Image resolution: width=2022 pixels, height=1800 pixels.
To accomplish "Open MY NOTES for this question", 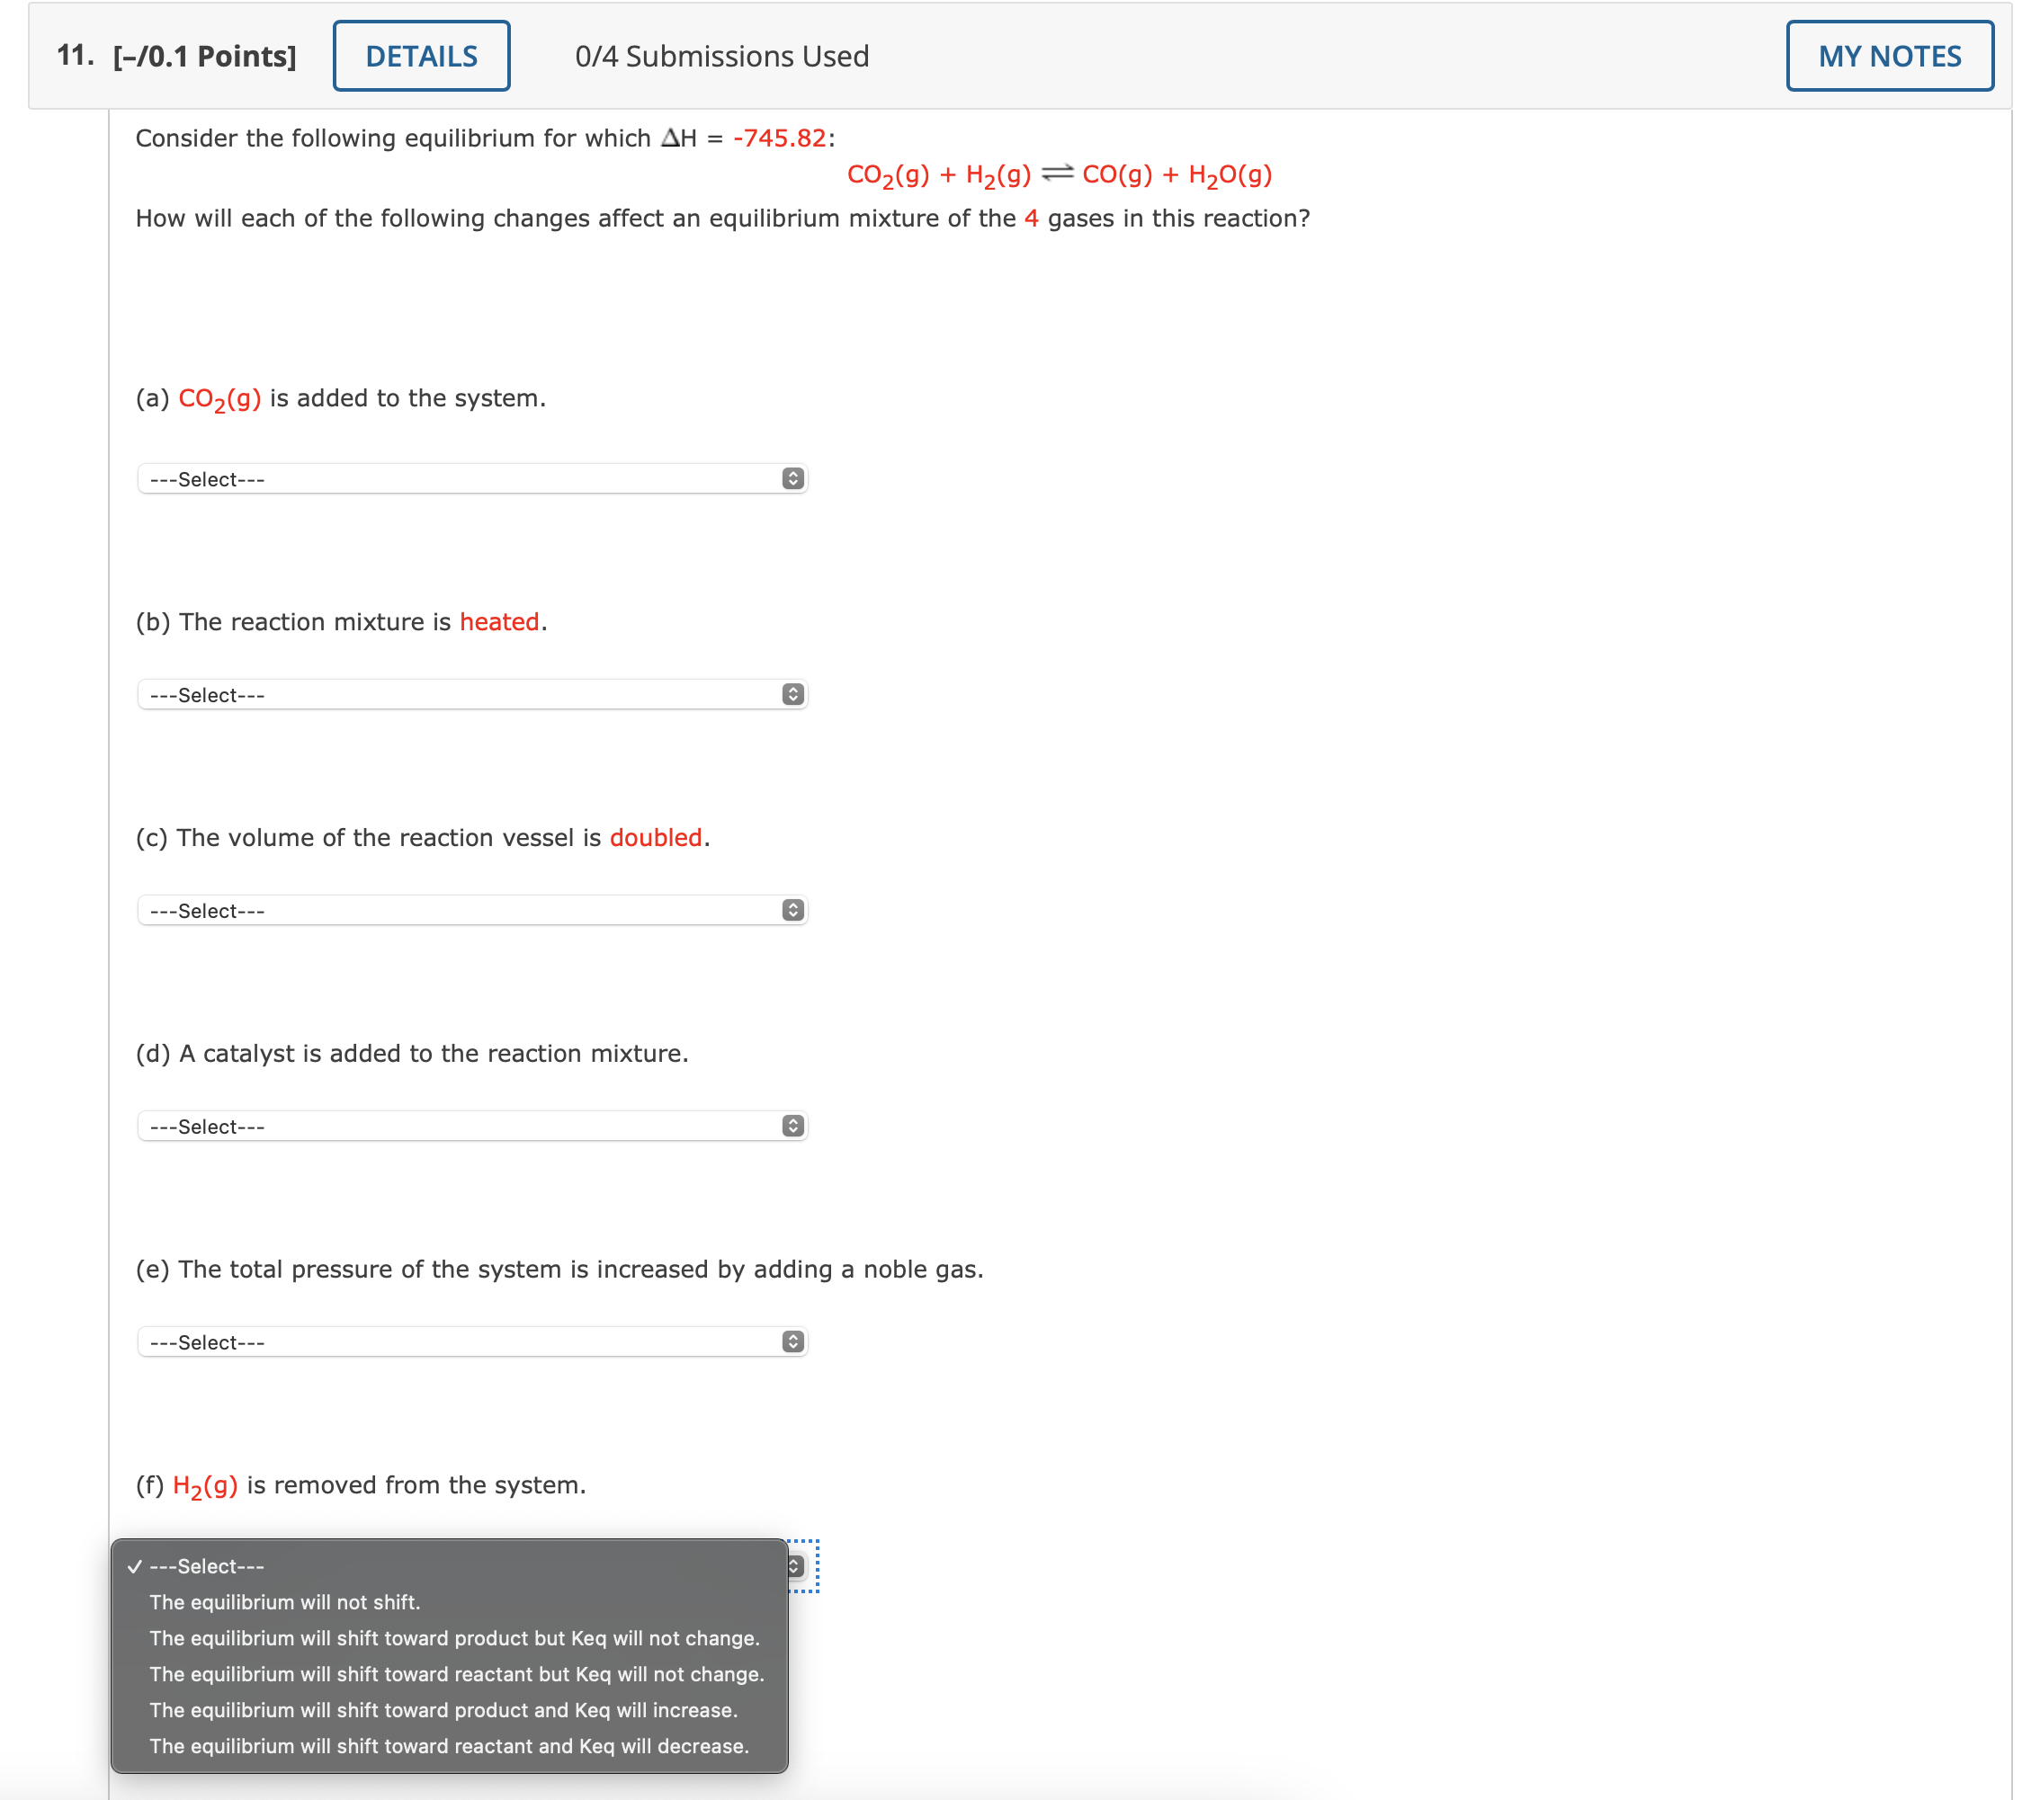I will click(x=1890, y=57).
